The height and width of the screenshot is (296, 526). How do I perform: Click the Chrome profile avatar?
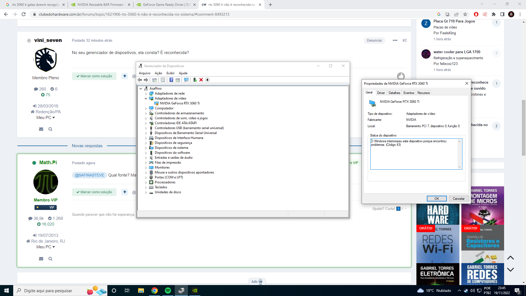[511, 14]
